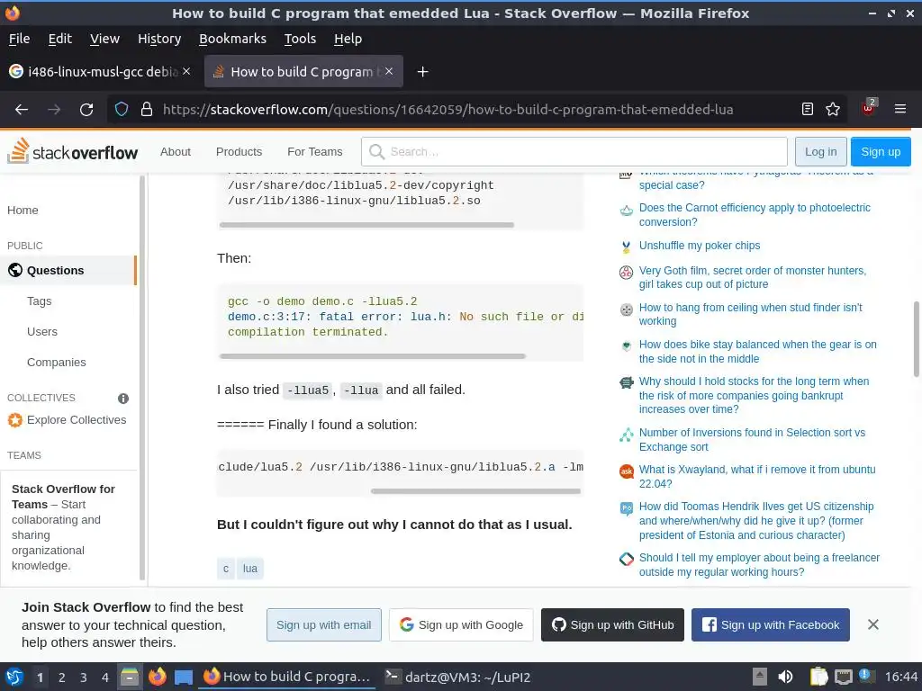Click clipboard tray icon
Image resolution: width=922 pixels, height=691 pixels.
(818, 677)
